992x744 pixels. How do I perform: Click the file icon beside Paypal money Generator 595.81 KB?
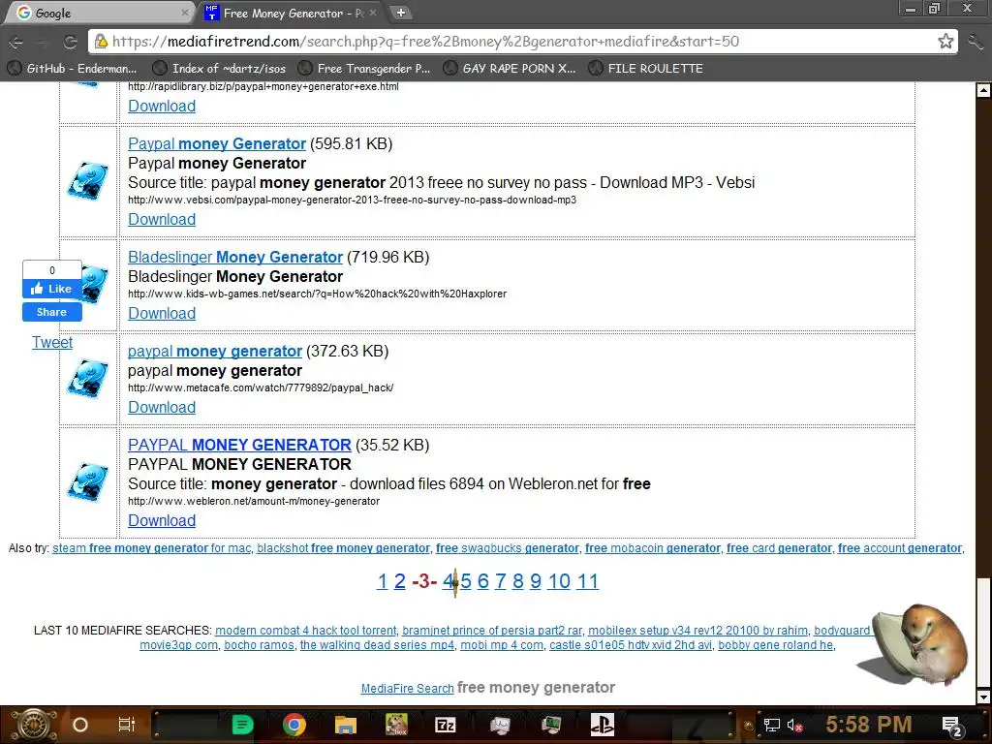pos(88,181)
